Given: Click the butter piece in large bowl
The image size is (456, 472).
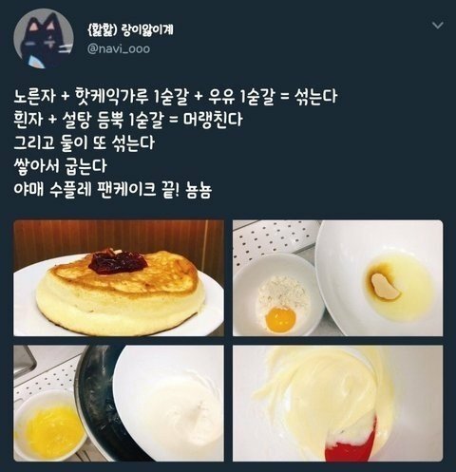Looking at the screenshot, I should (384, 287).
